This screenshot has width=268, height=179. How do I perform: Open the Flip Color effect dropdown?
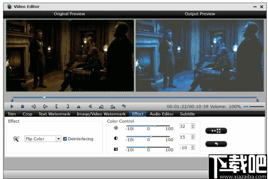point(58,139)
